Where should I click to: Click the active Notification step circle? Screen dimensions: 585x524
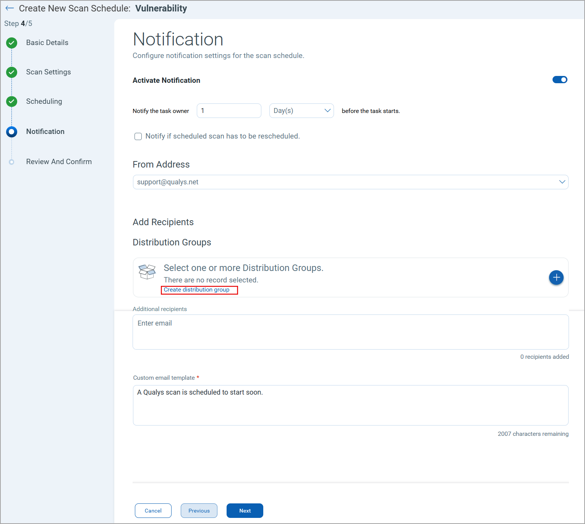11,132
